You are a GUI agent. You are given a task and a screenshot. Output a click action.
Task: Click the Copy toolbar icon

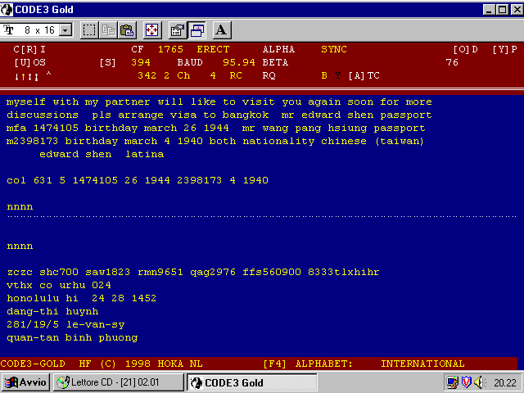(109, 30)
